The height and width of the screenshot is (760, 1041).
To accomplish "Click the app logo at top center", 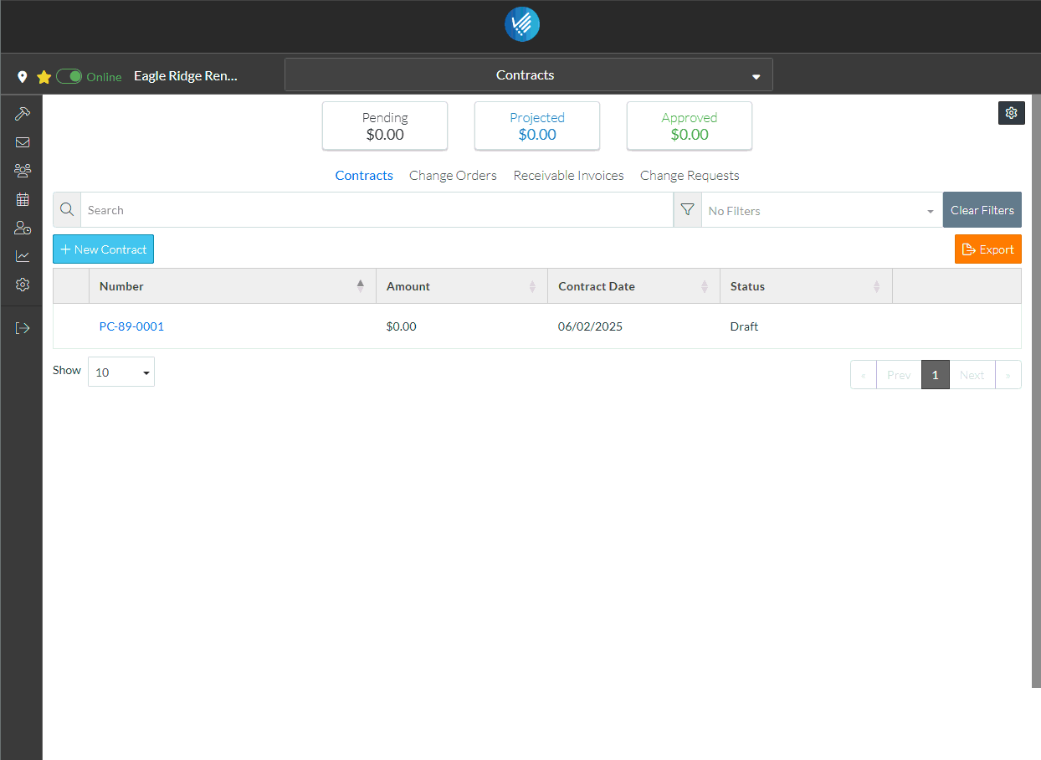I will pos(522,24).
